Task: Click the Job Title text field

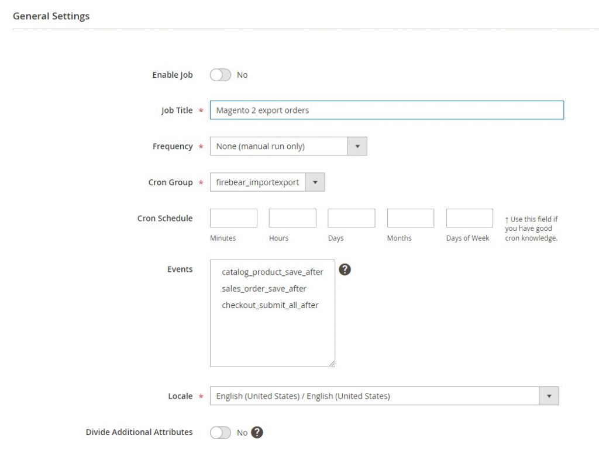Action: 387,110
